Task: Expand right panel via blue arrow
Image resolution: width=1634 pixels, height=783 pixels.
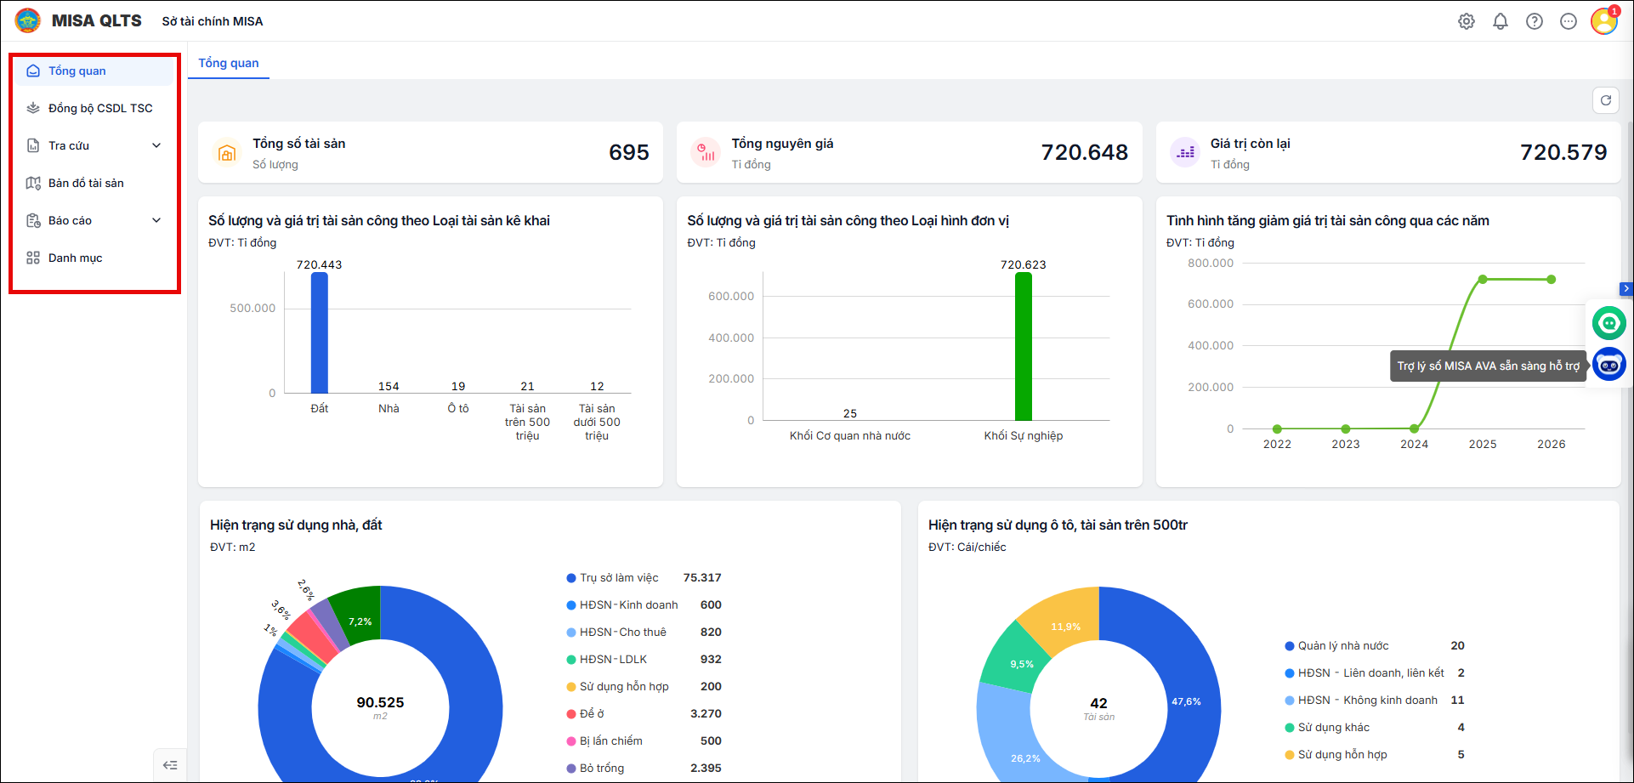Action: tap(1626, 289)
